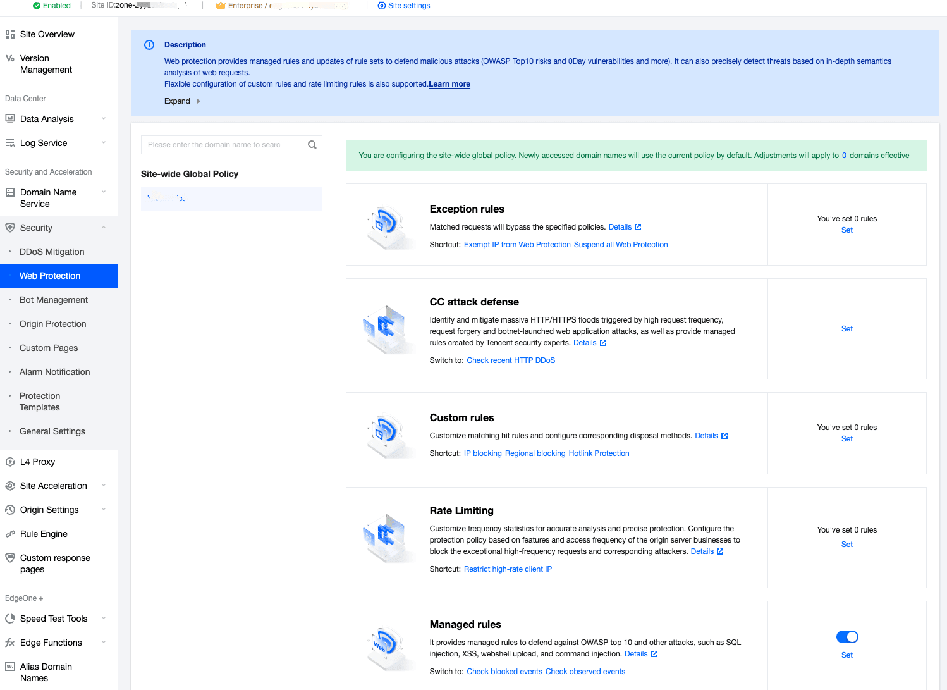The height and width of the screenshot is (690, 947).
Task: Open Protection Templates menu item
Action: coord(59,402)
